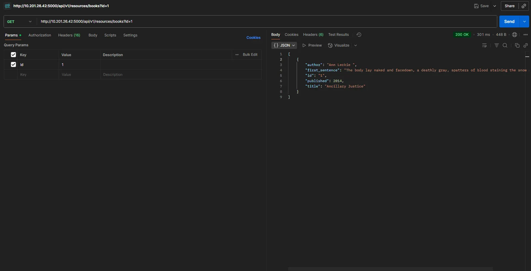Click the filter icon in response toolbar
The width and height of the screenshot is (531, 271).
(x=497, y=45)
